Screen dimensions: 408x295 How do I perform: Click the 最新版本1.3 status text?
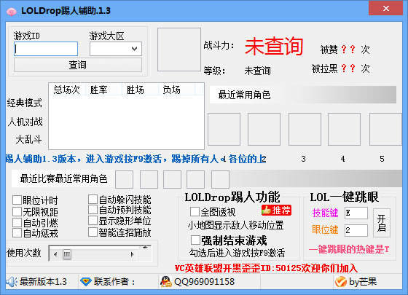[43, 282]
